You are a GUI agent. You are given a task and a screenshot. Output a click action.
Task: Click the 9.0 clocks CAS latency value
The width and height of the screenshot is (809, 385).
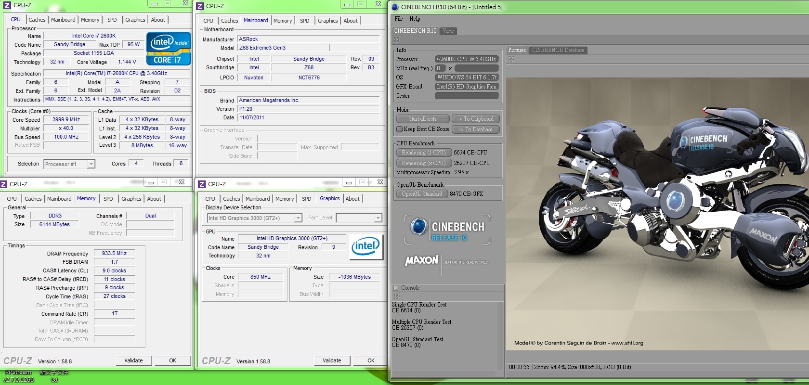click(x=115, y=270)
